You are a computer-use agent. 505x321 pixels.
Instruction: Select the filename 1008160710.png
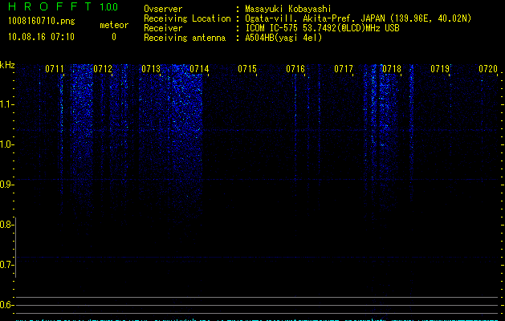[42, 21]
